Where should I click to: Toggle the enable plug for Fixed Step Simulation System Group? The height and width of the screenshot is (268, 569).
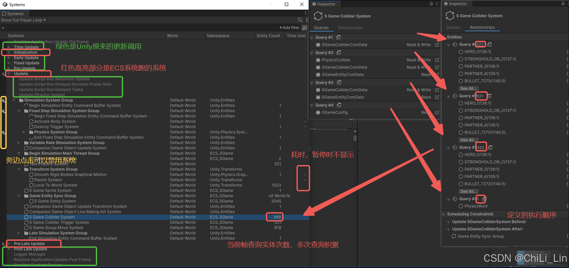click(x=4, y=111)
